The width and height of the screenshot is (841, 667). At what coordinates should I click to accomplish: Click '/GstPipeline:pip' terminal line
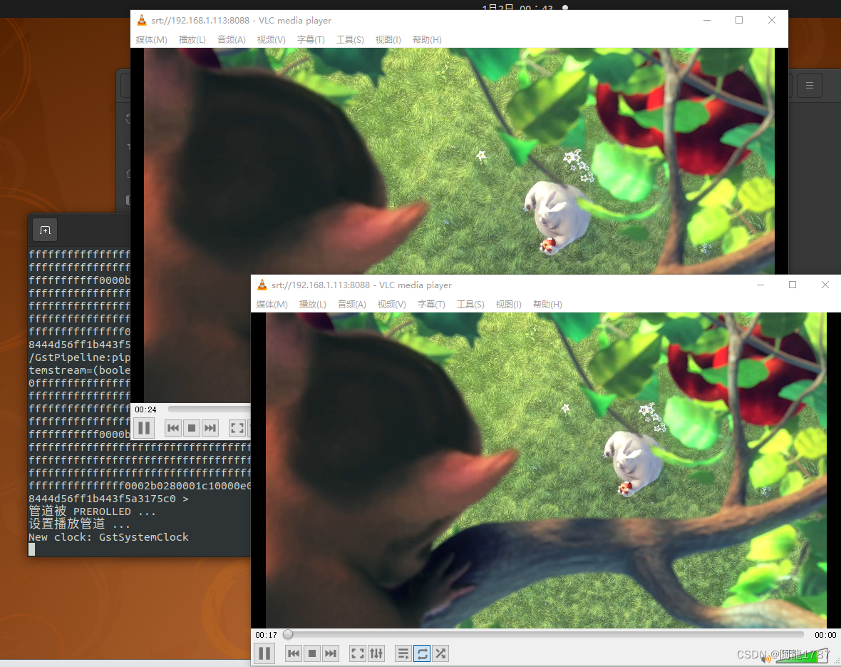(x=79, y=357)
